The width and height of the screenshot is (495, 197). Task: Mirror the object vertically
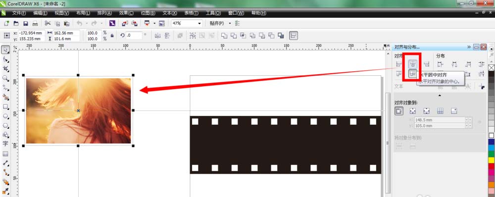167,35
